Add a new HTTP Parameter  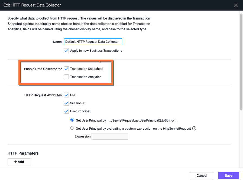(19, 162)
